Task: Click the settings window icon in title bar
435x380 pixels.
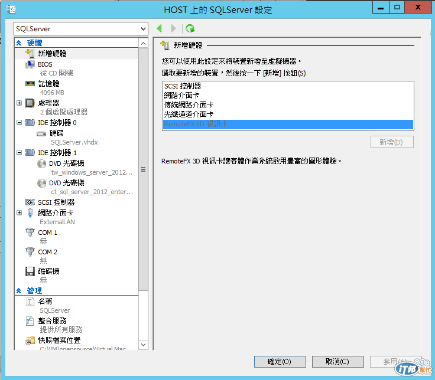Action: pyautogui.click(x=11, y=9)
